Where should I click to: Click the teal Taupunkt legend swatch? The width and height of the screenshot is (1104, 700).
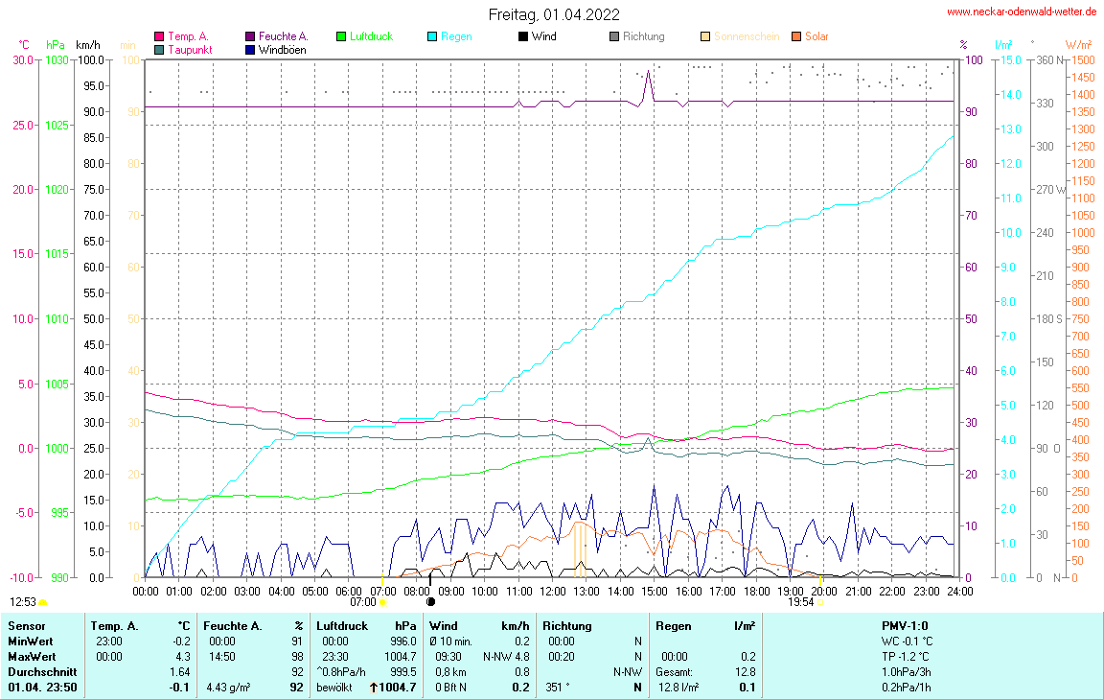click(x=159, y=50)
